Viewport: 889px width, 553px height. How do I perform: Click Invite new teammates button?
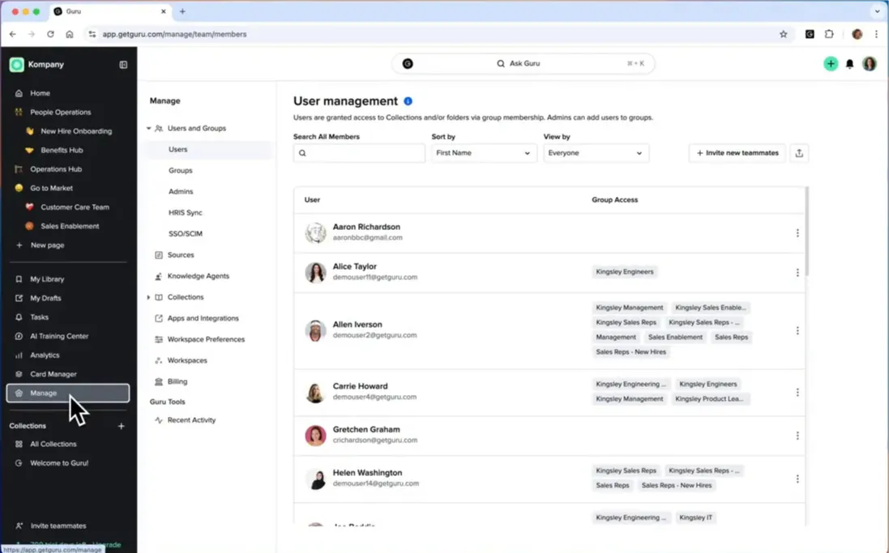coord(737,153)
